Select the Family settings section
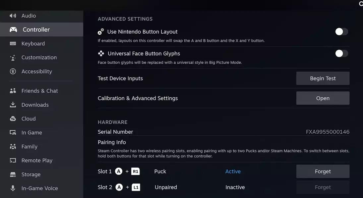 pyautogui.click(x=29, y=147)
